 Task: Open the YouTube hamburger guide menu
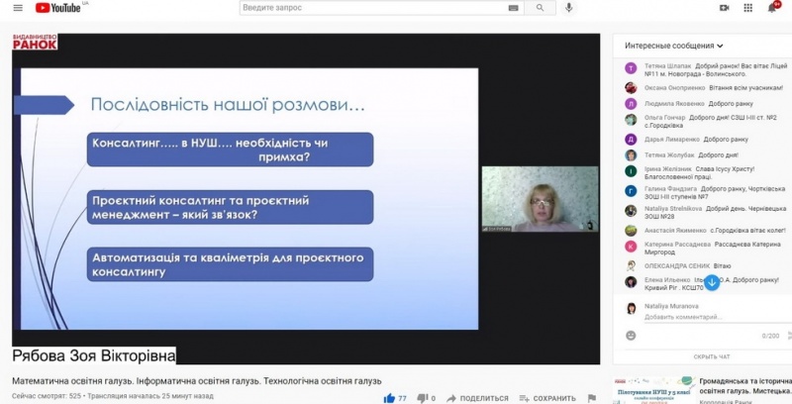[18, 8]
